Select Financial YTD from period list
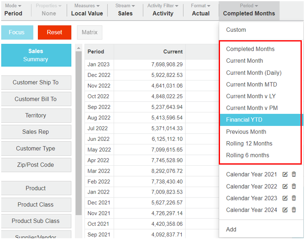 coord(245,120)
